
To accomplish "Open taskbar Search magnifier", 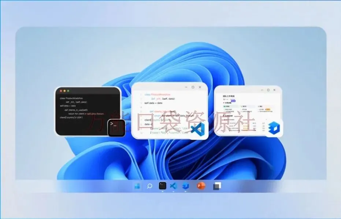I will click(149, 186).
